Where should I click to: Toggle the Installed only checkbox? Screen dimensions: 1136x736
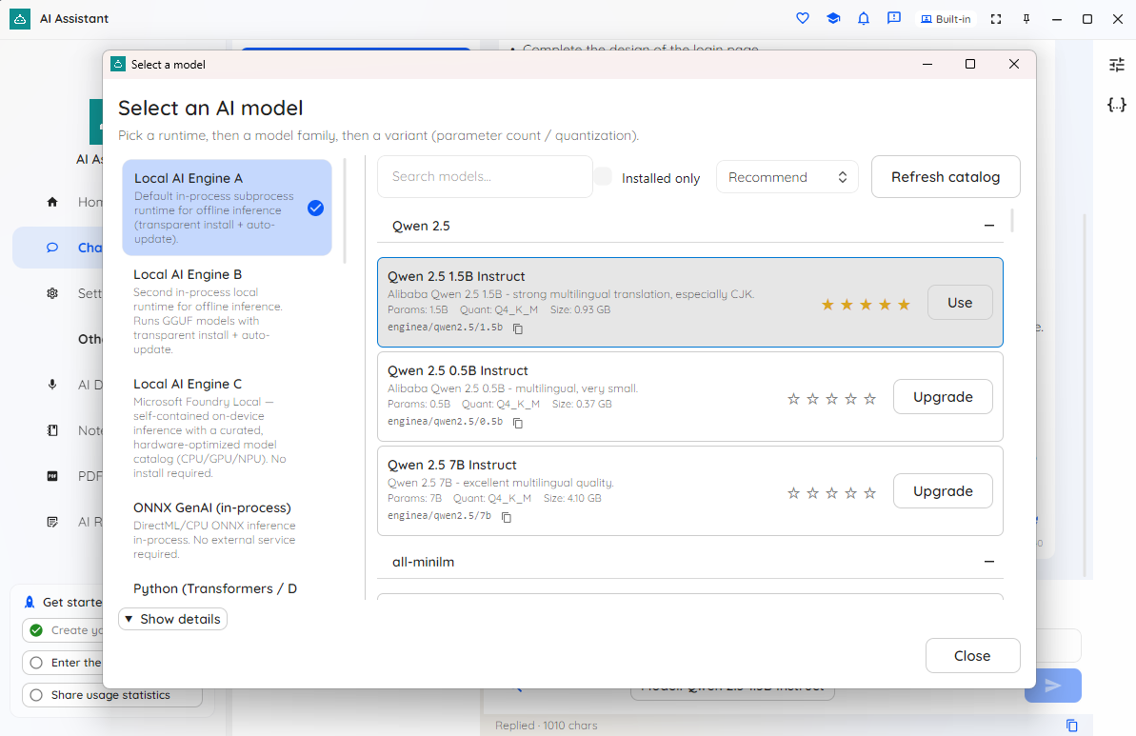(603, 176)
